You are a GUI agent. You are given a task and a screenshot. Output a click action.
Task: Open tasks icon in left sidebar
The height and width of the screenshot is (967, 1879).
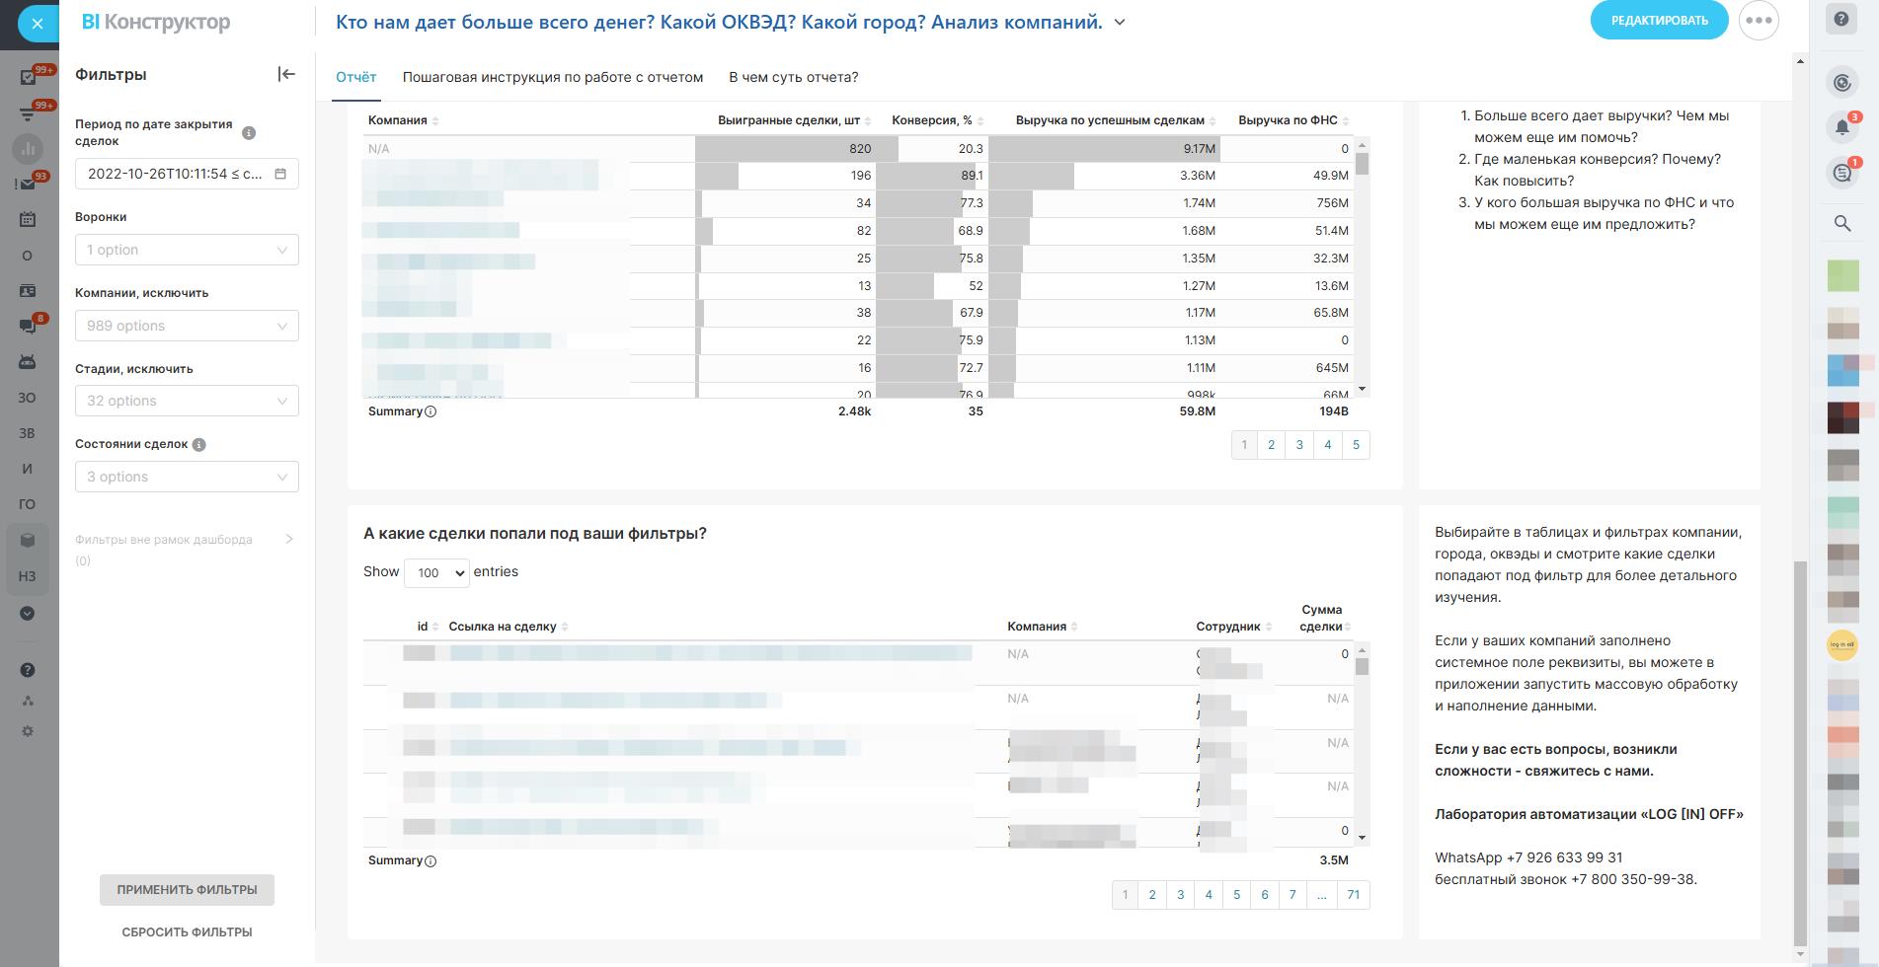pyautogui.click(x=28, y=77)
